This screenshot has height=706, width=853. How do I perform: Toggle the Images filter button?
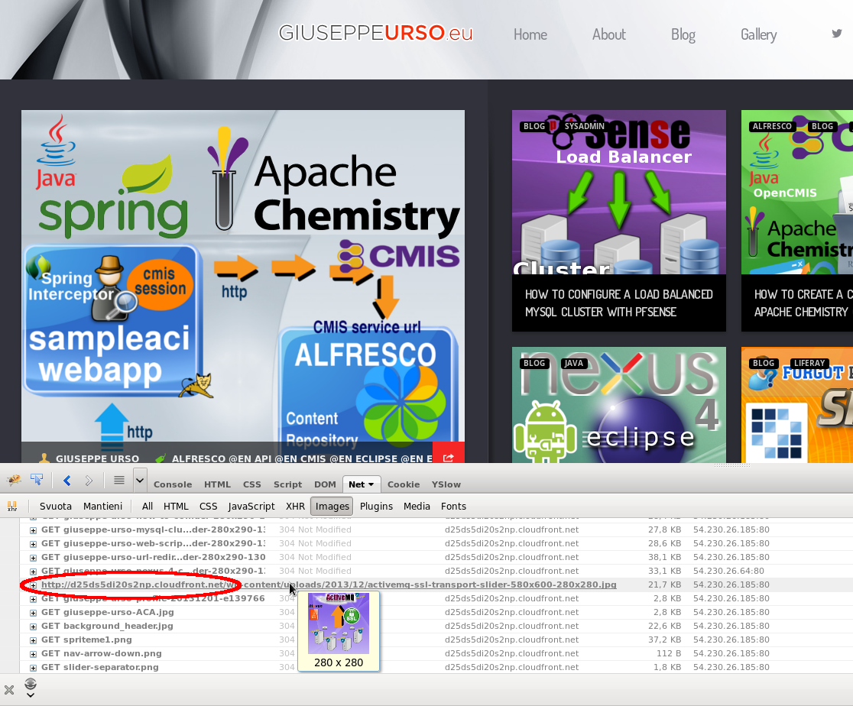click(x=332, y=507)
